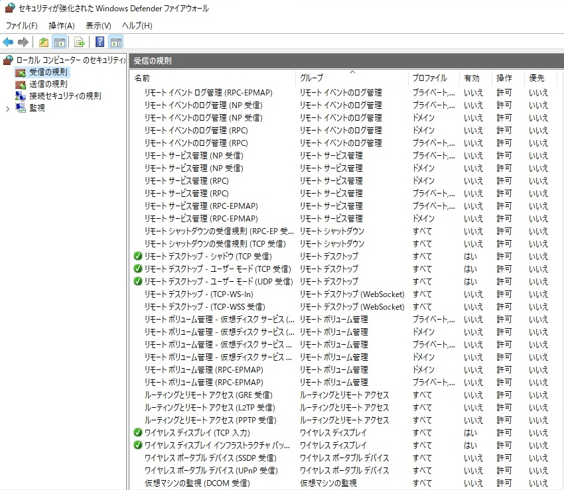Click the ローカル コンピューター root node icon
The image size is (564, 490).
click(x=8, y=60)
